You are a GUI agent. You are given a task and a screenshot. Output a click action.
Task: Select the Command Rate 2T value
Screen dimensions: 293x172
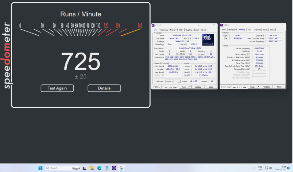pos(259,69)
